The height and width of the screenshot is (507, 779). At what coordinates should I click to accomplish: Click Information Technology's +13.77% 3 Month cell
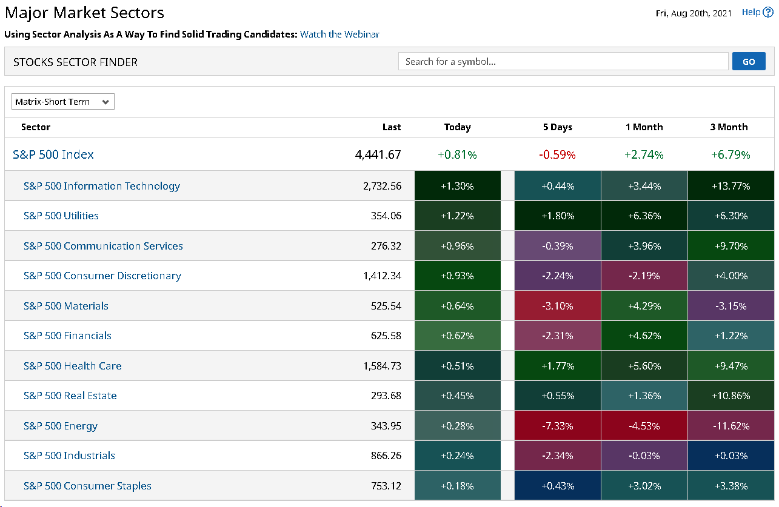(x=731, y=186)
